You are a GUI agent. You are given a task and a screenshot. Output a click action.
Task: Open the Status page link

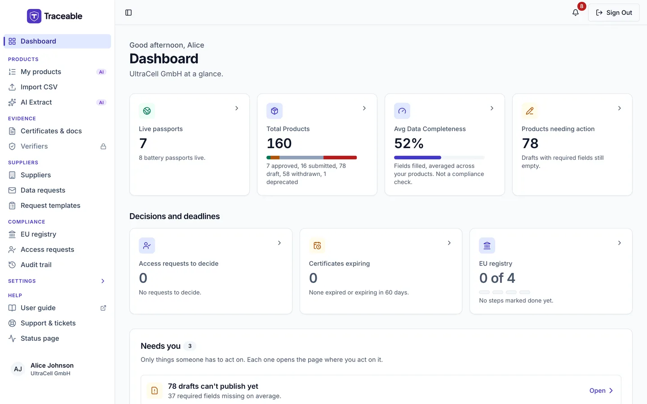click(x=58, y=338)
